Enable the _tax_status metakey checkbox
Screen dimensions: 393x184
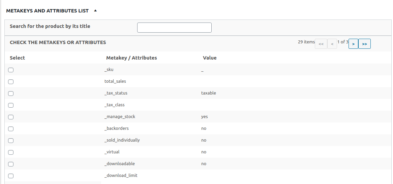[x=11, y=94]
